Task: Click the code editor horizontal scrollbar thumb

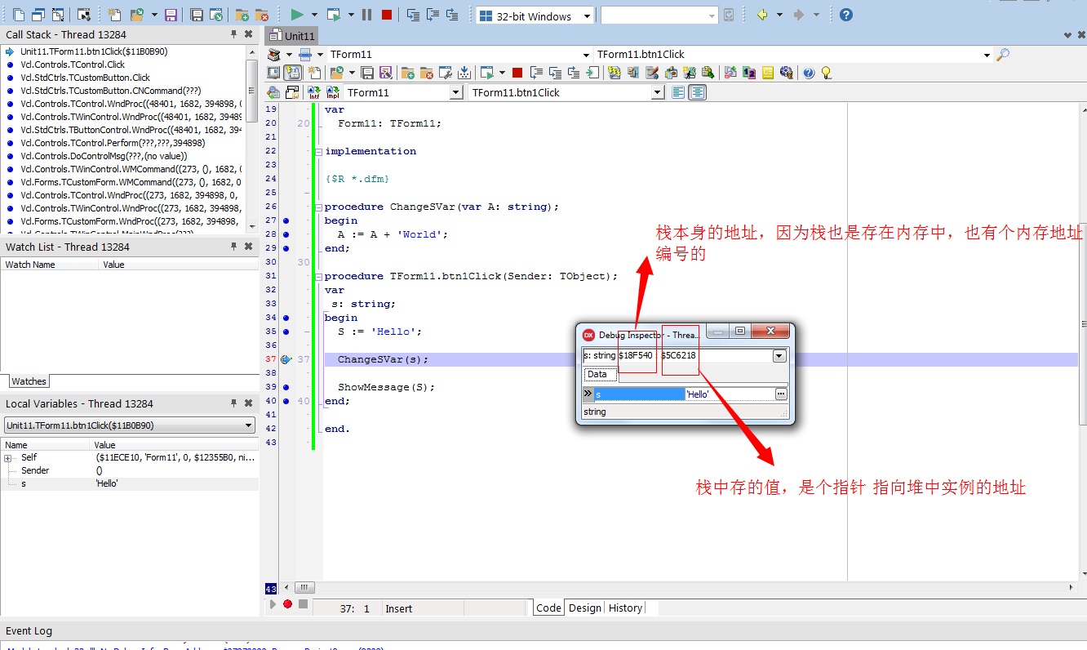Action: coord(304,587)
